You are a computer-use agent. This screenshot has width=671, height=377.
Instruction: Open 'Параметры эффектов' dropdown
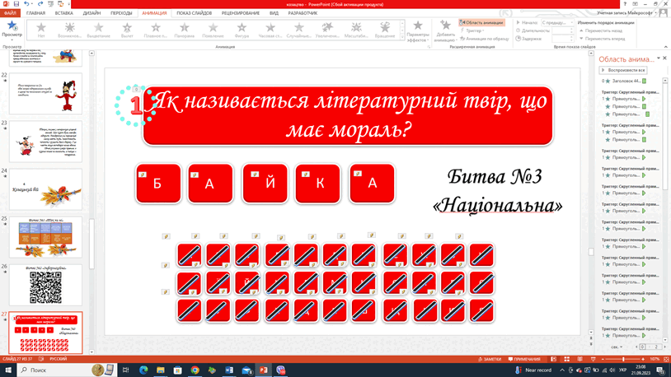(x=418, y=31)
